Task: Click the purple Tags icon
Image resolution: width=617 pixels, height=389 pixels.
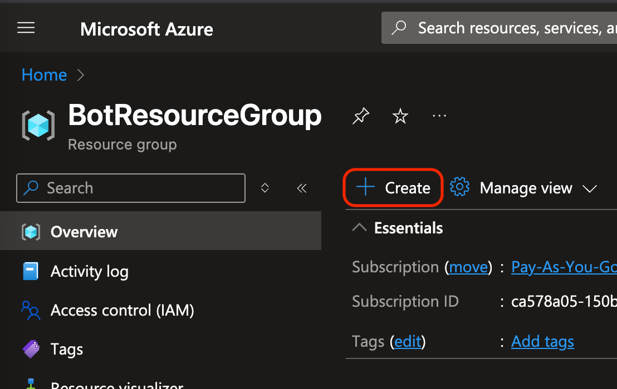Action: (31, 349)
